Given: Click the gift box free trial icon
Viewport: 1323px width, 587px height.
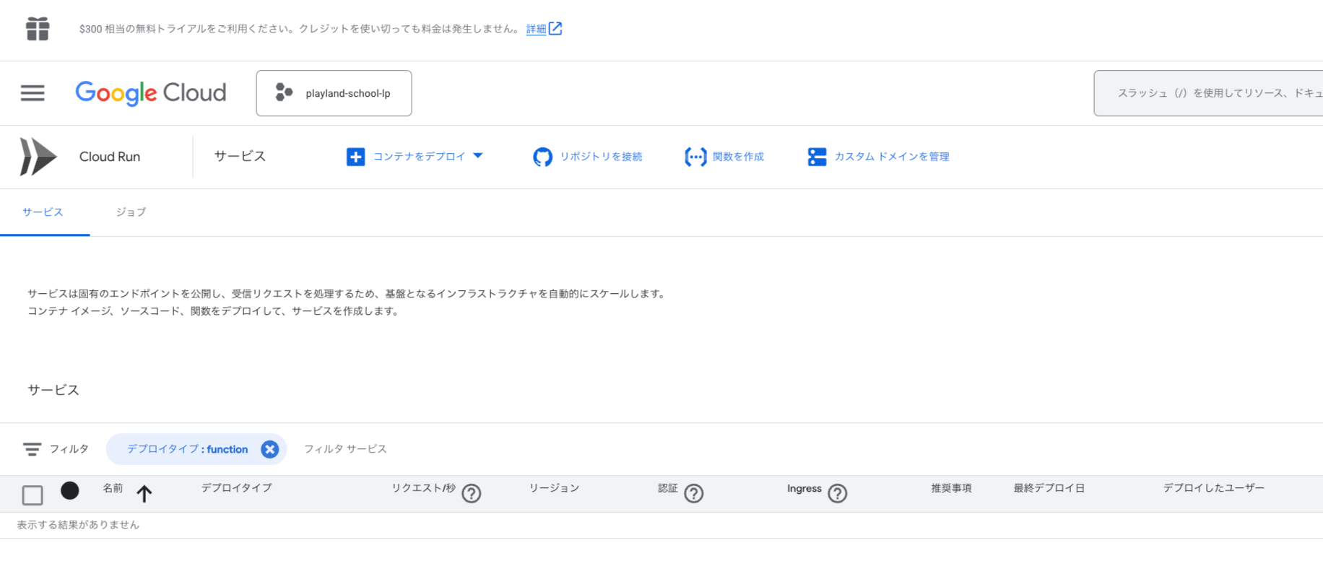Looking at the screenshot, I should point(38,29).
